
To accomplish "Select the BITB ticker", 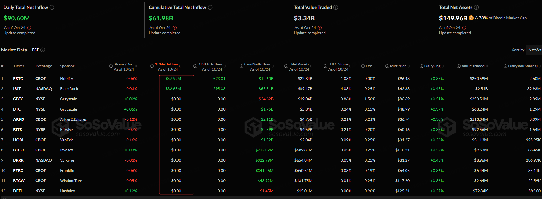I will (18, 130).
